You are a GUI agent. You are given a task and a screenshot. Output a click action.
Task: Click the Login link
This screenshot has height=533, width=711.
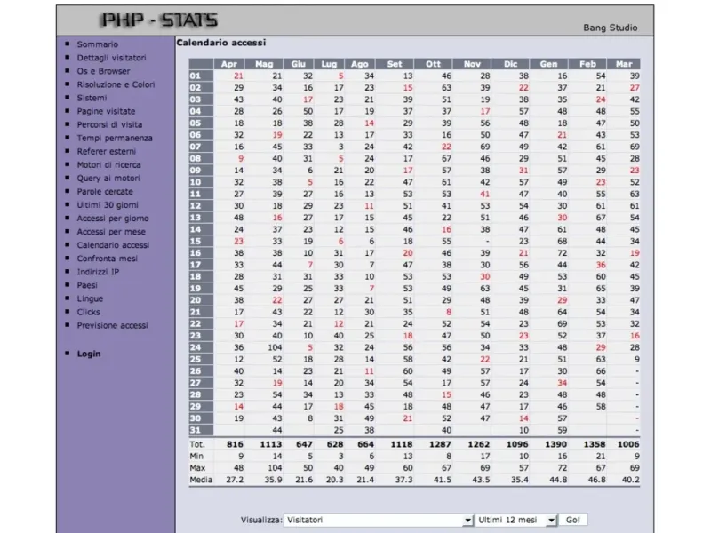click(x=89, y=354)
